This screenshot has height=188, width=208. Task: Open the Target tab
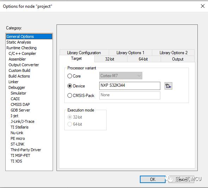tap(76, 58)
